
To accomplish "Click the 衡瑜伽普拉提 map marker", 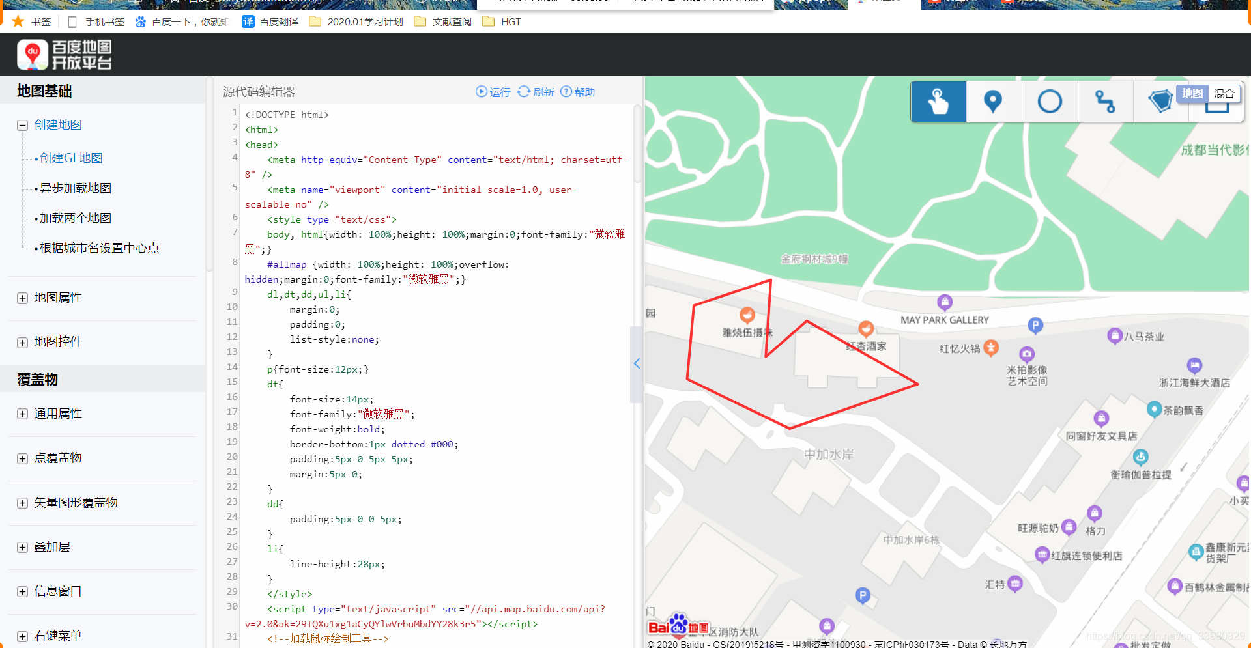I will (x=1140, y=456).
